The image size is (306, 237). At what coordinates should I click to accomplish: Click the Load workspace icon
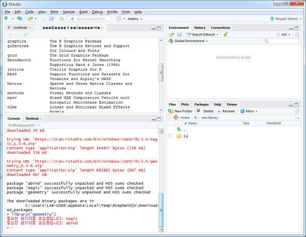pos(171,35)
